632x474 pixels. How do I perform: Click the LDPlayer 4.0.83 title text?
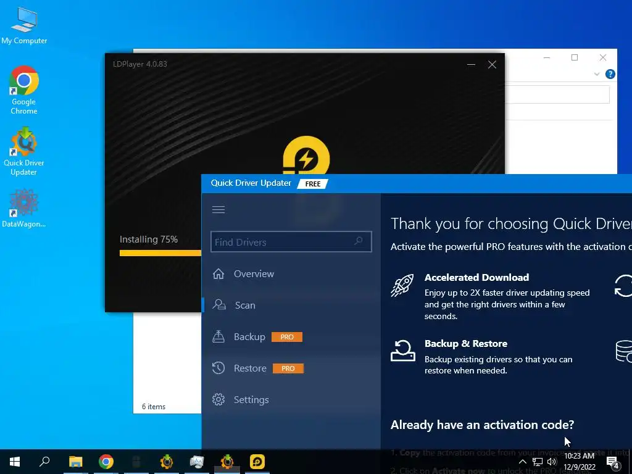pyautogui.click(x=140, y=64)
